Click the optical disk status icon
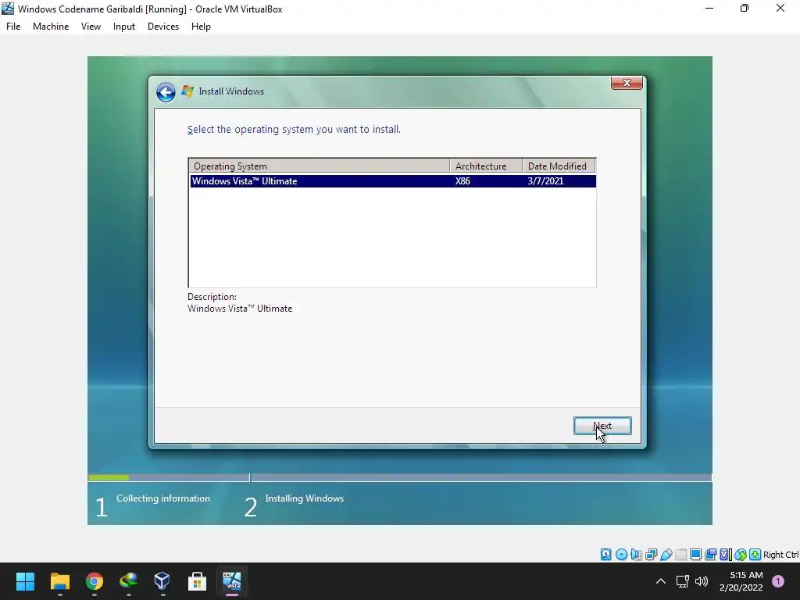This screenshot has width=800, height=600. (x=621, y=554)
